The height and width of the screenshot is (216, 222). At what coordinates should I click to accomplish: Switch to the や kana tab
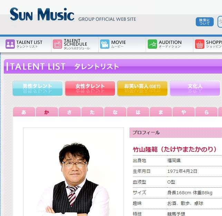[183, 112]
